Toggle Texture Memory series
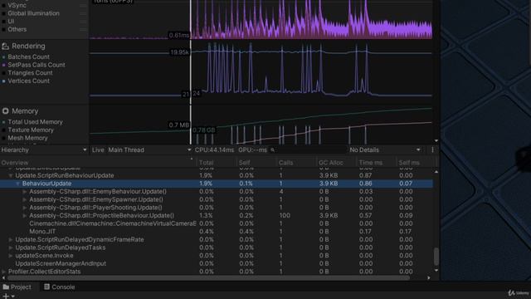Viewport: 531px width, 299px height. (3, 130)
